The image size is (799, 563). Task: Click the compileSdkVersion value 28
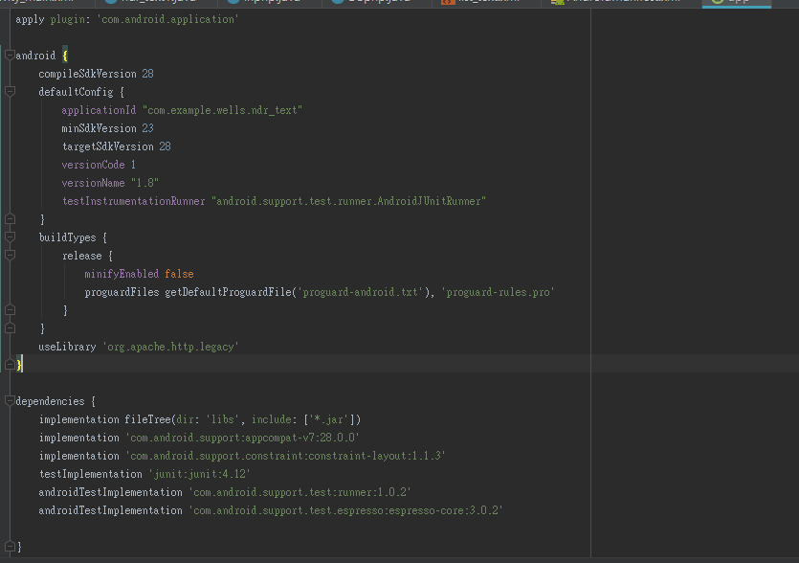point(147,74)
